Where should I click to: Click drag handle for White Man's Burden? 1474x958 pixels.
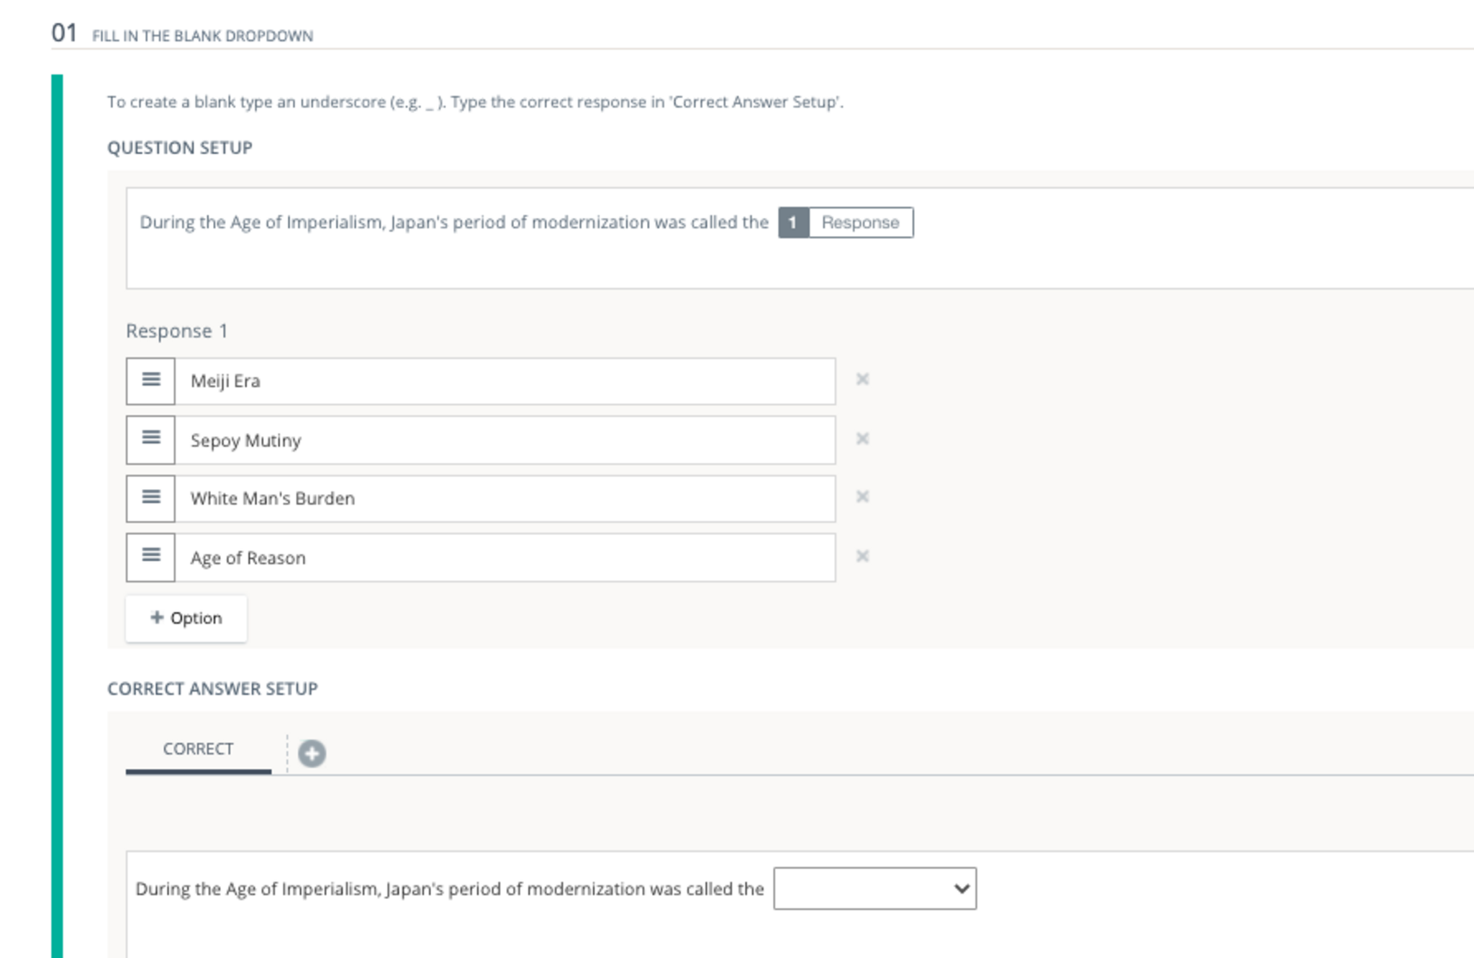[x=150, y=498]
